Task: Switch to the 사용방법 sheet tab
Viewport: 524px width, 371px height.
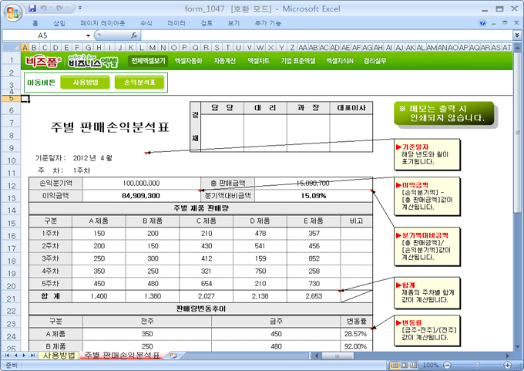Action: [59, 356]
